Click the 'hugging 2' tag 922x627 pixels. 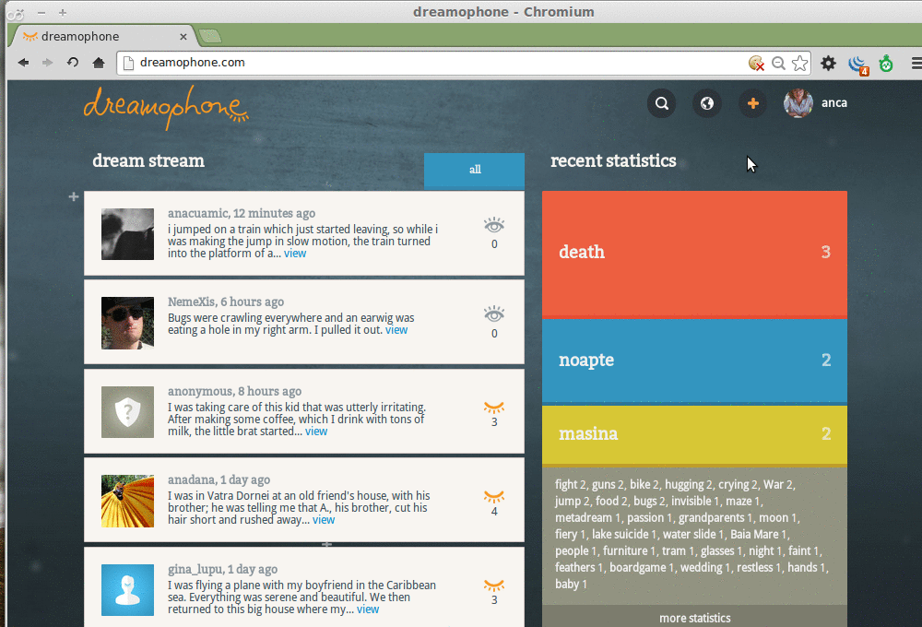tap(690, 485)
